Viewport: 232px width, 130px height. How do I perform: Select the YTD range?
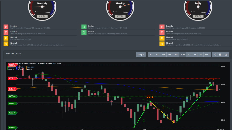click(x=183, y=54)
